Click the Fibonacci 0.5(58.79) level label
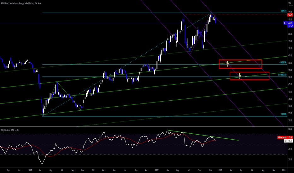Screen dimensions: 294x173 pyautogui.click(x=283, y=63)
